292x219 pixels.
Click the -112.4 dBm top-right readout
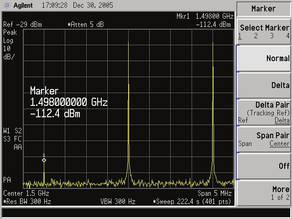(x=213, y=25)
